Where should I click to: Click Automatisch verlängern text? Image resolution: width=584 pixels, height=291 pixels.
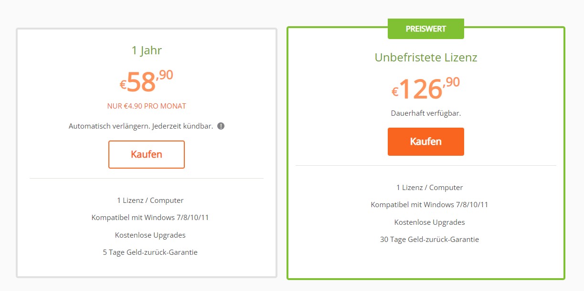[109, 126]
